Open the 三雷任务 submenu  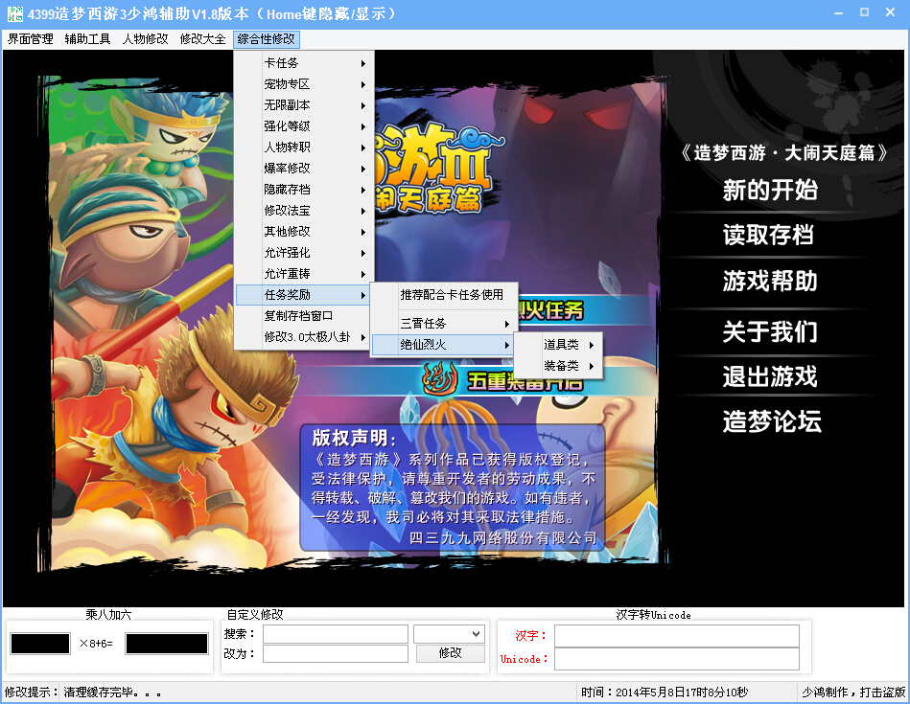(444, 324)
